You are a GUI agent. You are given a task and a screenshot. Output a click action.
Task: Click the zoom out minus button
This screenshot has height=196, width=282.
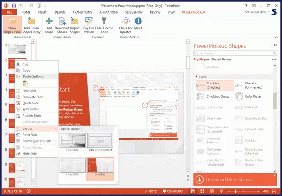(x=229, y=191)
